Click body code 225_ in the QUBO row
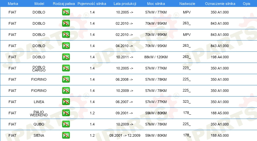Viewport: 257px width, 141px height. pyautogui.click(x=187, y=124)
